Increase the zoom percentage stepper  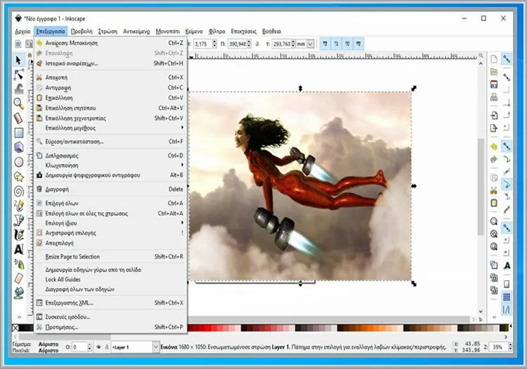coord(511,345)
